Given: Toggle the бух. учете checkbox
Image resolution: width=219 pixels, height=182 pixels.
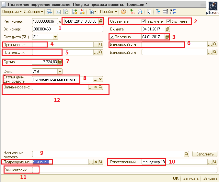Looking at the screenshot, I should (168, 21).
